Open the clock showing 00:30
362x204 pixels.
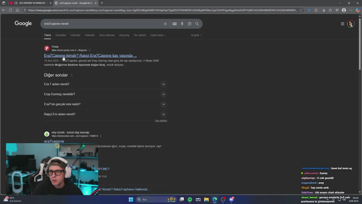[x=354, y=199]
